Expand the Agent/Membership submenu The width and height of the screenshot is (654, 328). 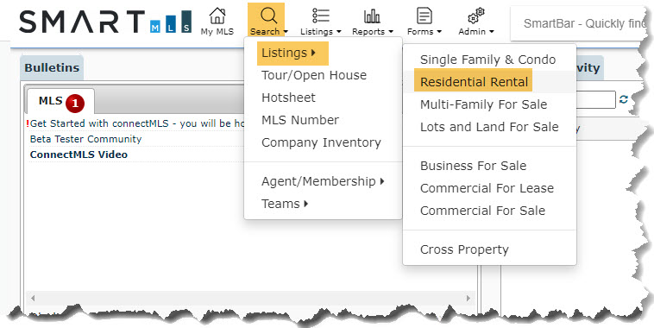pos(323,181)
